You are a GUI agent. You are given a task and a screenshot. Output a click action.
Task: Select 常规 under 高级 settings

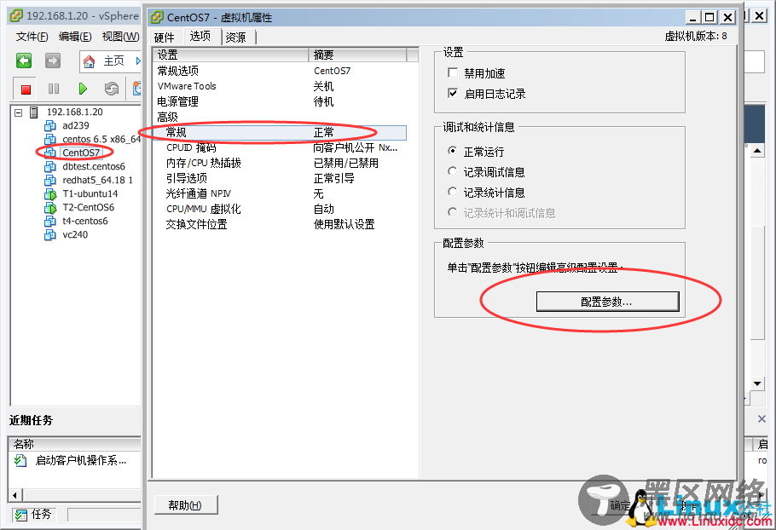[279, 133]
